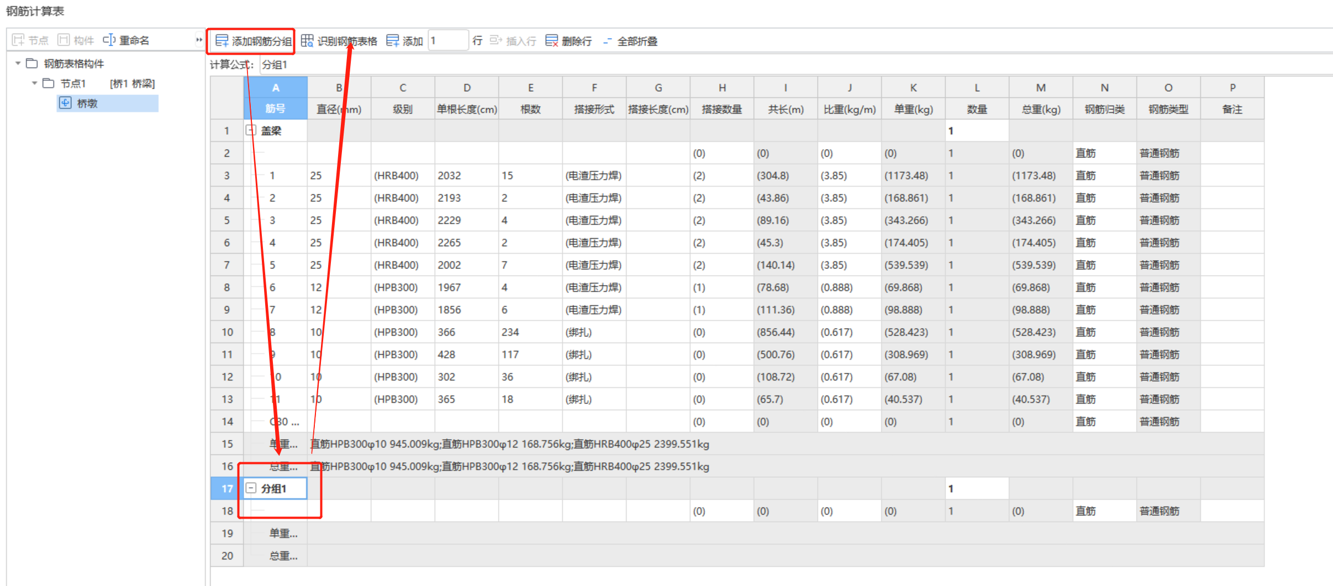The height and width of the screenshot is (586, 1333).
Task: Click the 分组1 cell in row 17
Action: 275,489
